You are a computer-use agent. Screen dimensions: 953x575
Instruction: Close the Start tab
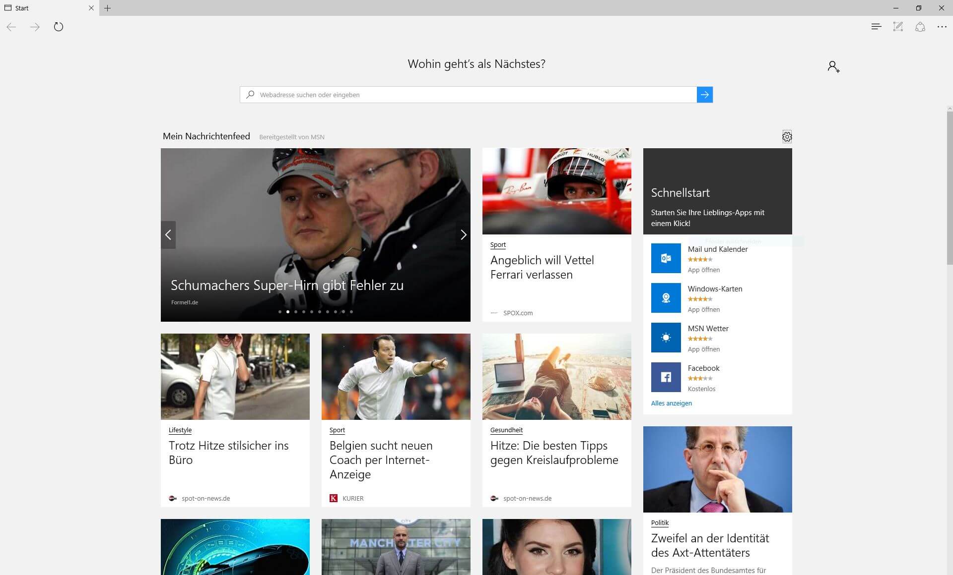pos(91,8)
